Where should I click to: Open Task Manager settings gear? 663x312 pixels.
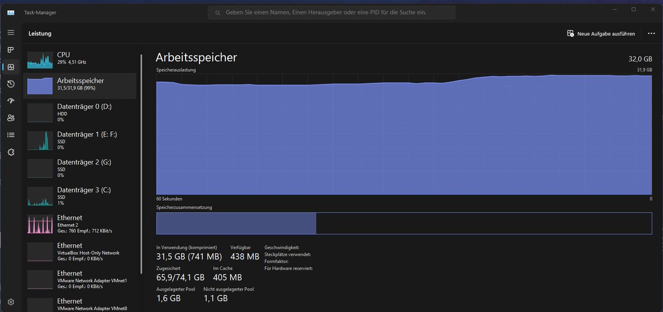[10, 302]
